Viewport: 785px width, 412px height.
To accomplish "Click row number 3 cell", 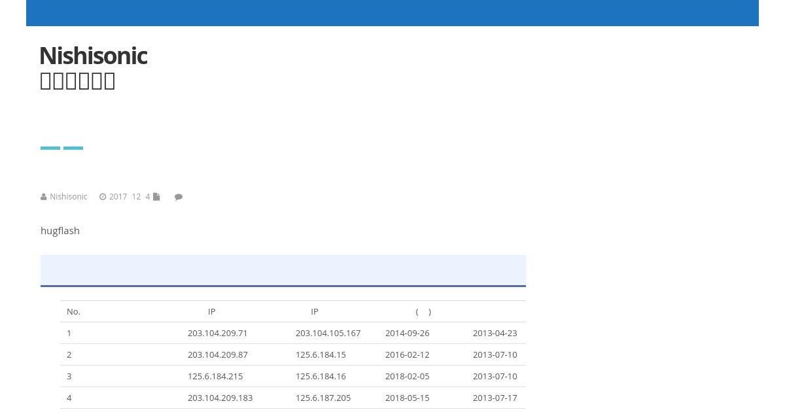I will 69,377.
